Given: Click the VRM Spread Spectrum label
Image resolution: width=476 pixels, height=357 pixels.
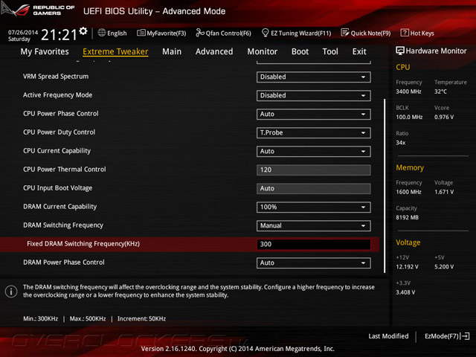Looking at the screenshot, I should pos(56,77).
